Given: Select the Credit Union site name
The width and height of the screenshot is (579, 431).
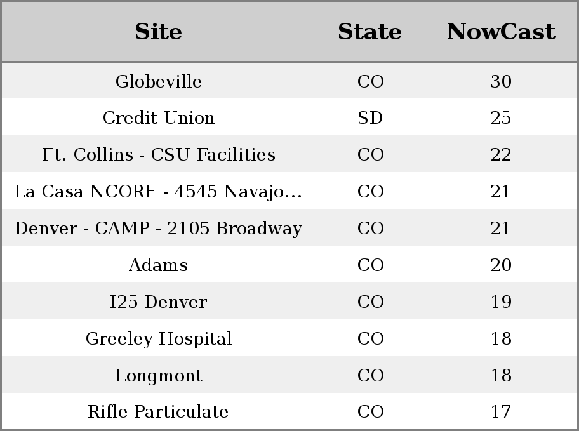Looking at the screenshot, I should 159,118.
